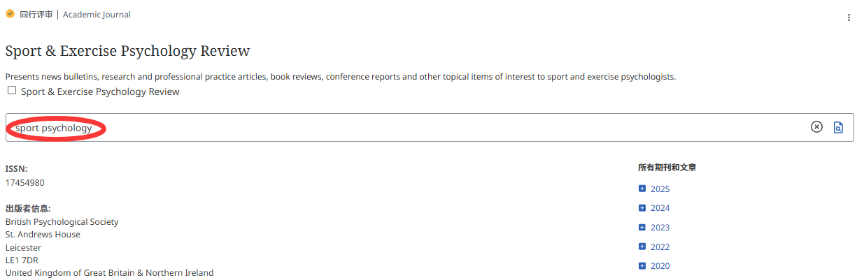This screenshot has height=280, width=864.
Task: Click the peer-reviewed orange badge icon
Action: pos(10,14)
